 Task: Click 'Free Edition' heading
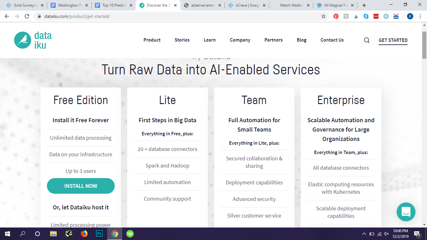[81, 100]
